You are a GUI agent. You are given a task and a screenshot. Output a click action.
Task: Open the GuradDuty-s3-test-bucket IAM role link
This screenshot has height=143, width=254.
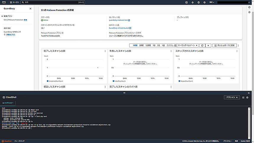point(119,28)
